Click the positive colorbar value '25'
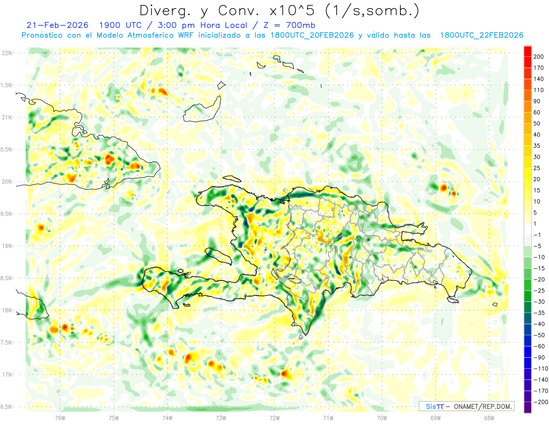Screen dimensions: 549x424 click(x=538, y=168)
